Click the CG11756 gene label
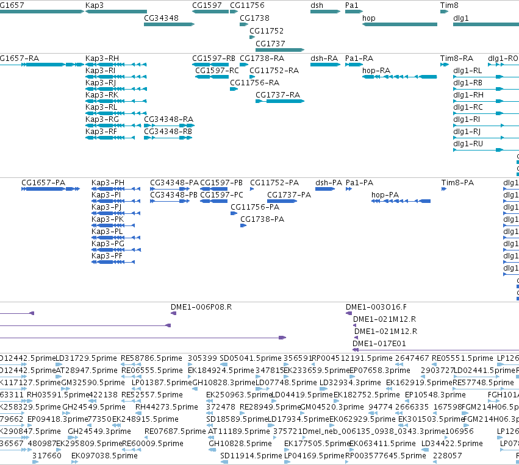This screenshot has width=519, height=465. 247,5
